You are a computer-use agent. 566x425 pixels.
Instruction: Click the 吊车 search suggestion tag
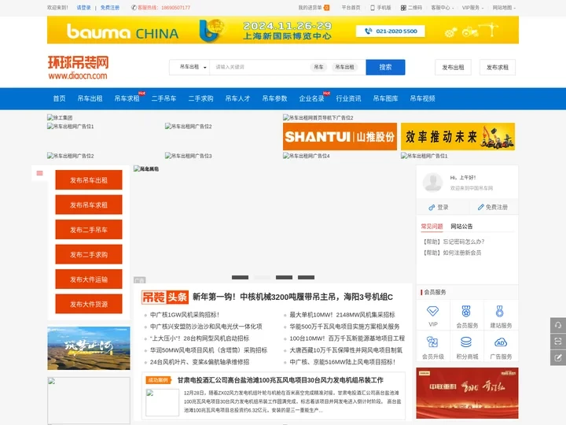pos(318,67)
